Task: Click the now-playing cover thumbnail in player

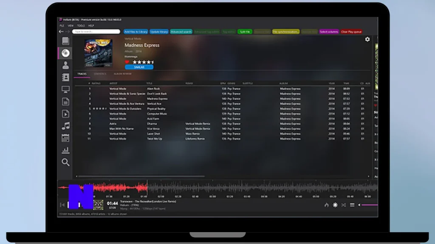Action: tap(98, 205)
